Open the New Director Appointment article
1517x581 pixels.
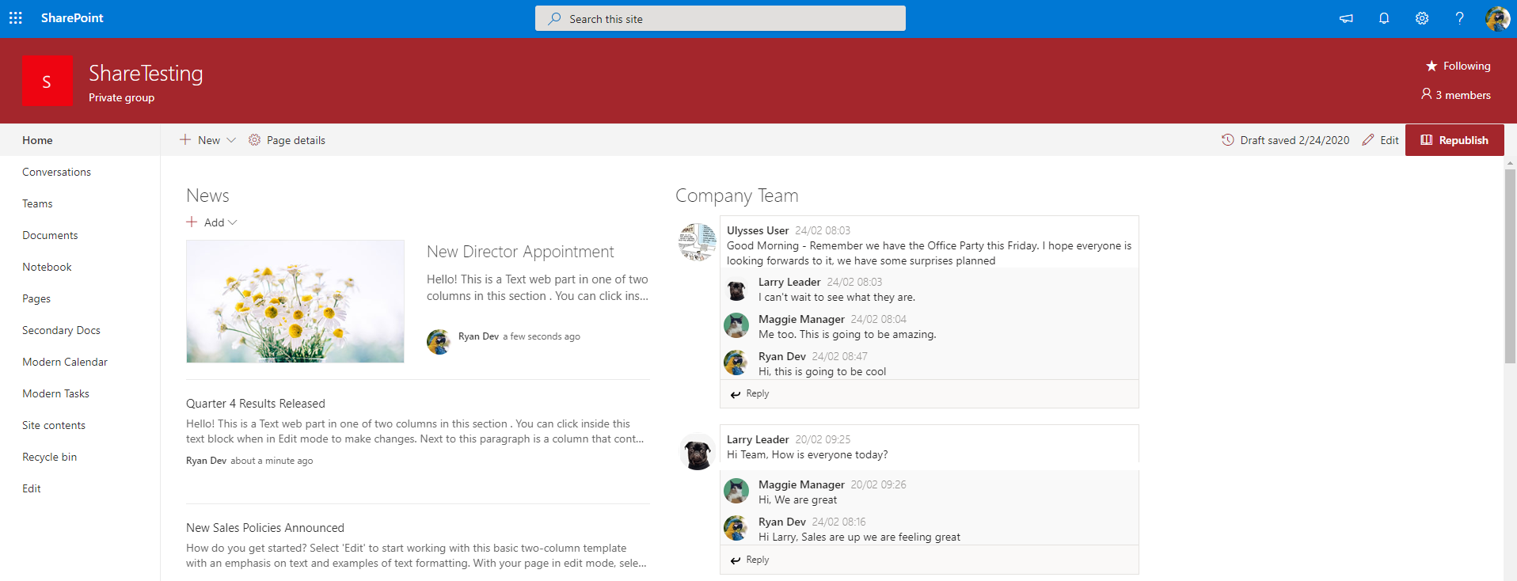coord(520,252)
